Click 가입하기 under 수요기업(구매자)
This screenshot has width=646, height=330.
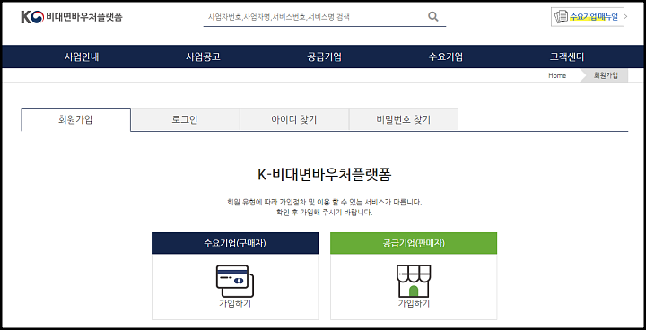tap(235, 304)
